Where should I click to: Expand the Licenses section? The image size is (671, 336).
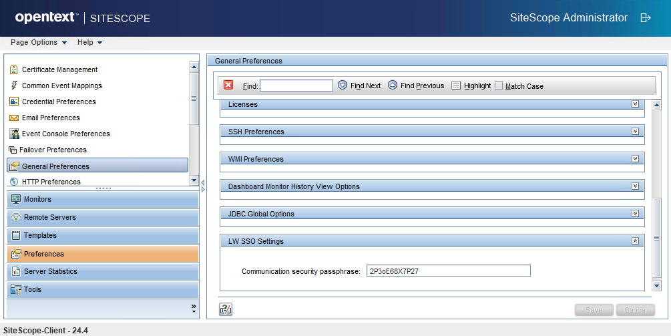(x=635, y=104)
